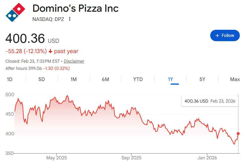Image resolution: width=243 pixels, height=165 pixels.
Task: Click the May 2025 axis label
Action: pos(56,158)
